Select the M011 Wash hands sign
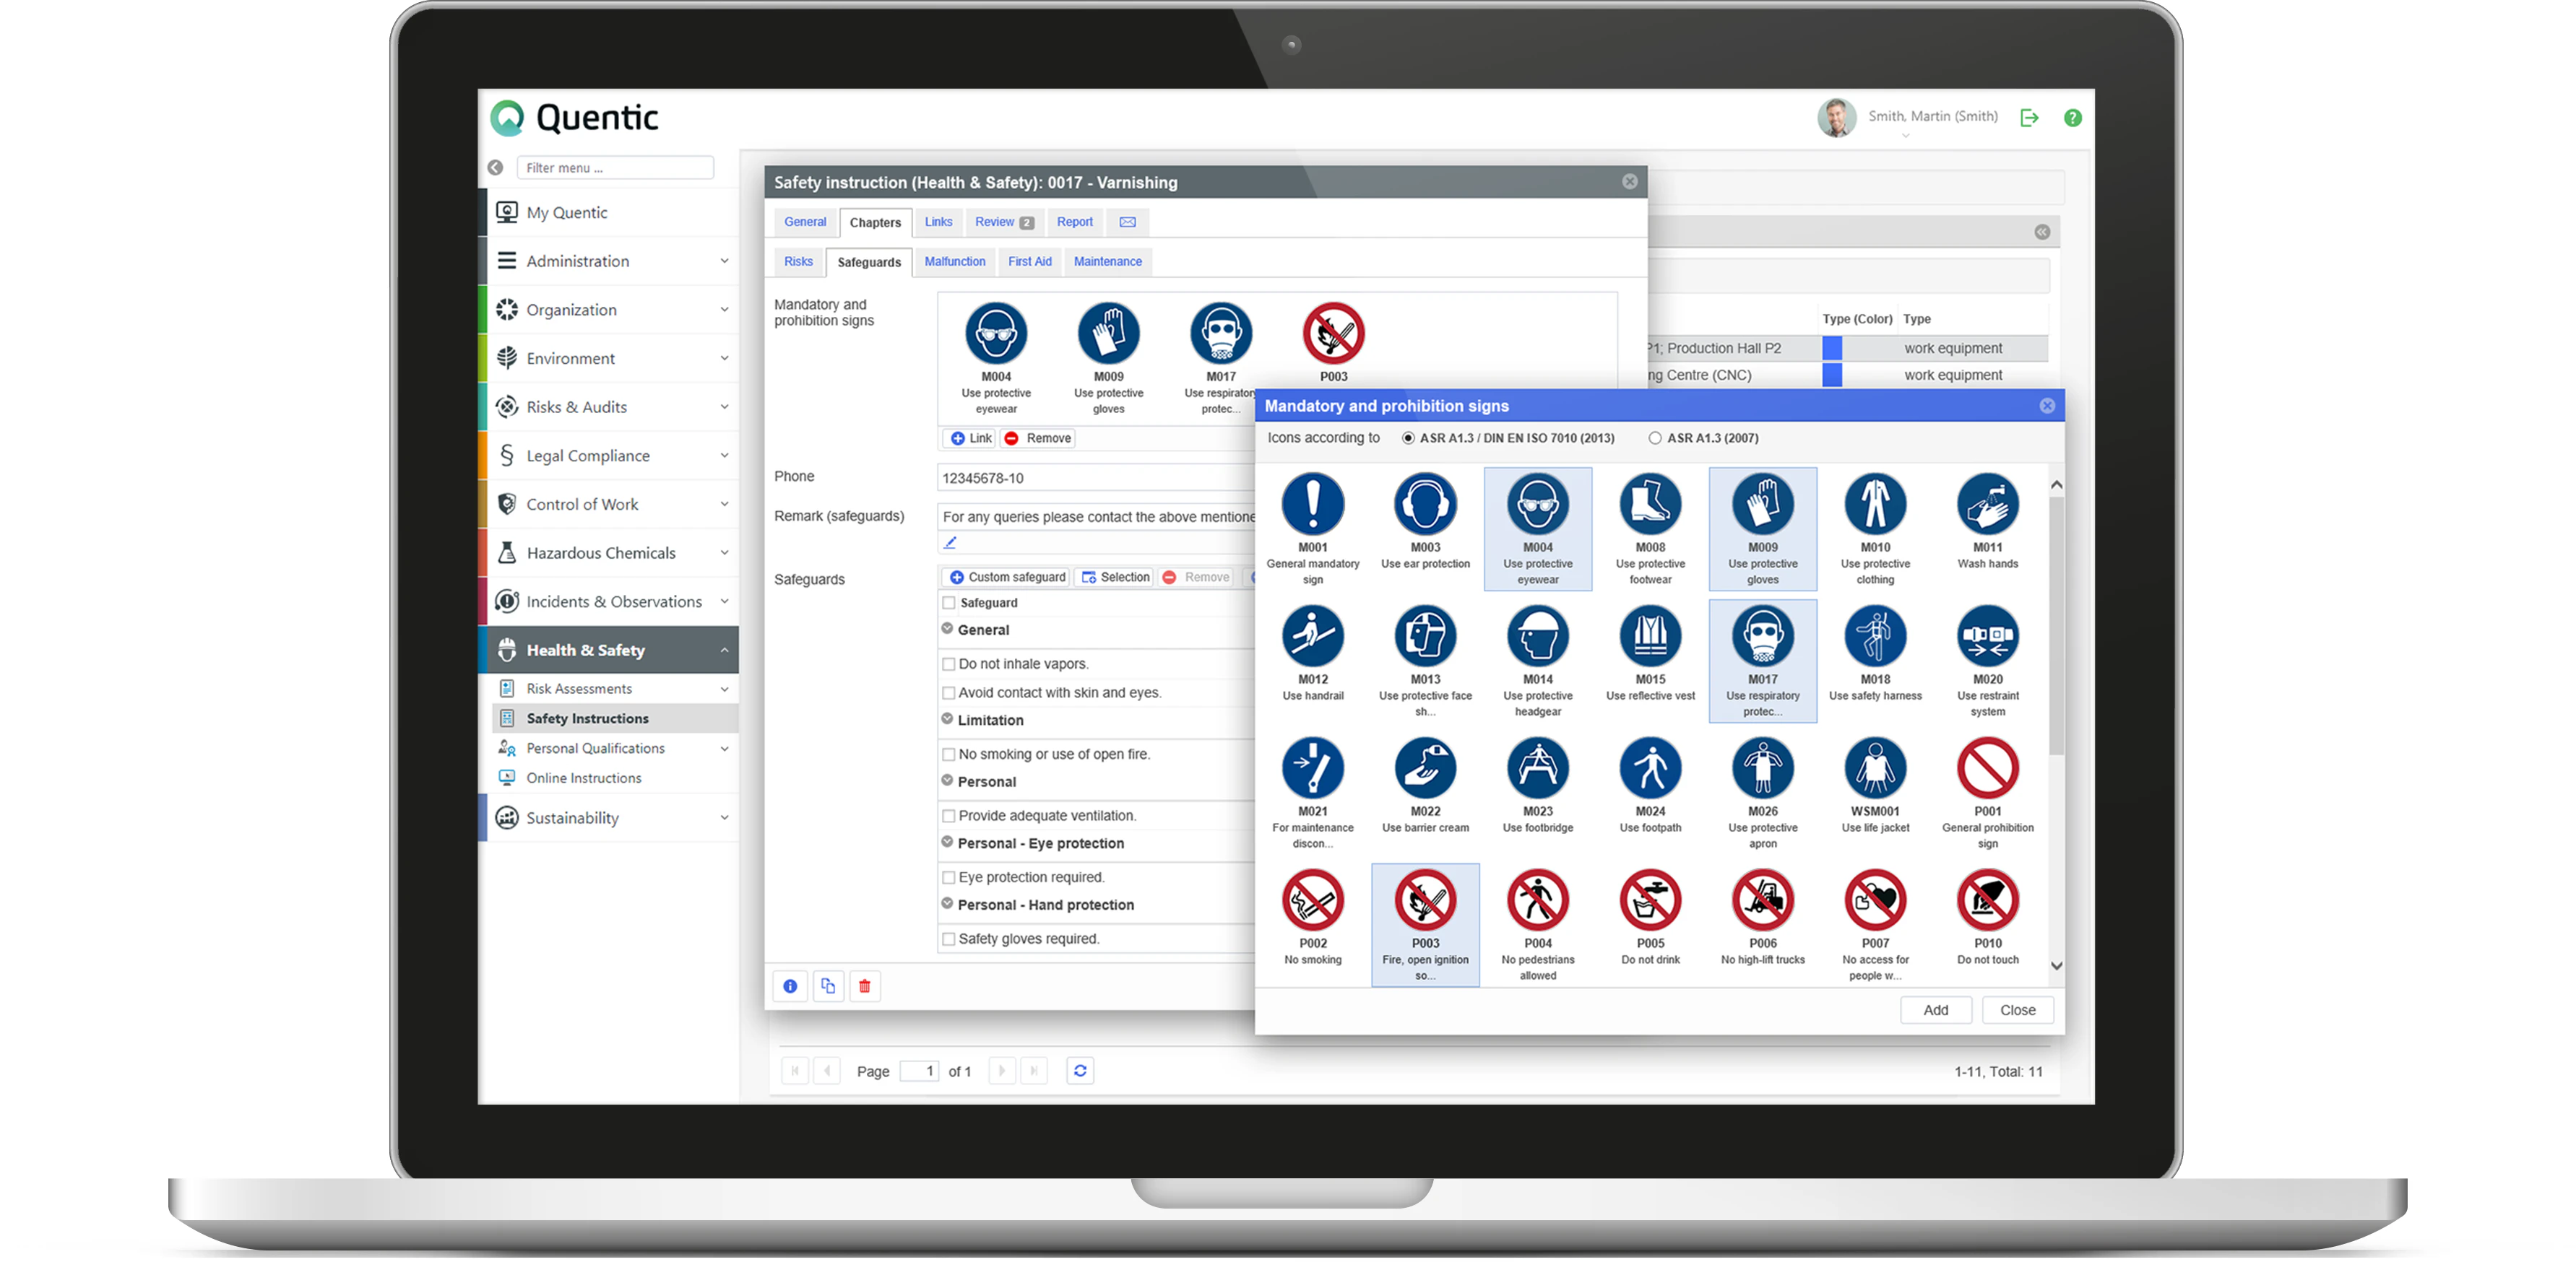Screen dimensions: 2576x1288 point(1987,505)
